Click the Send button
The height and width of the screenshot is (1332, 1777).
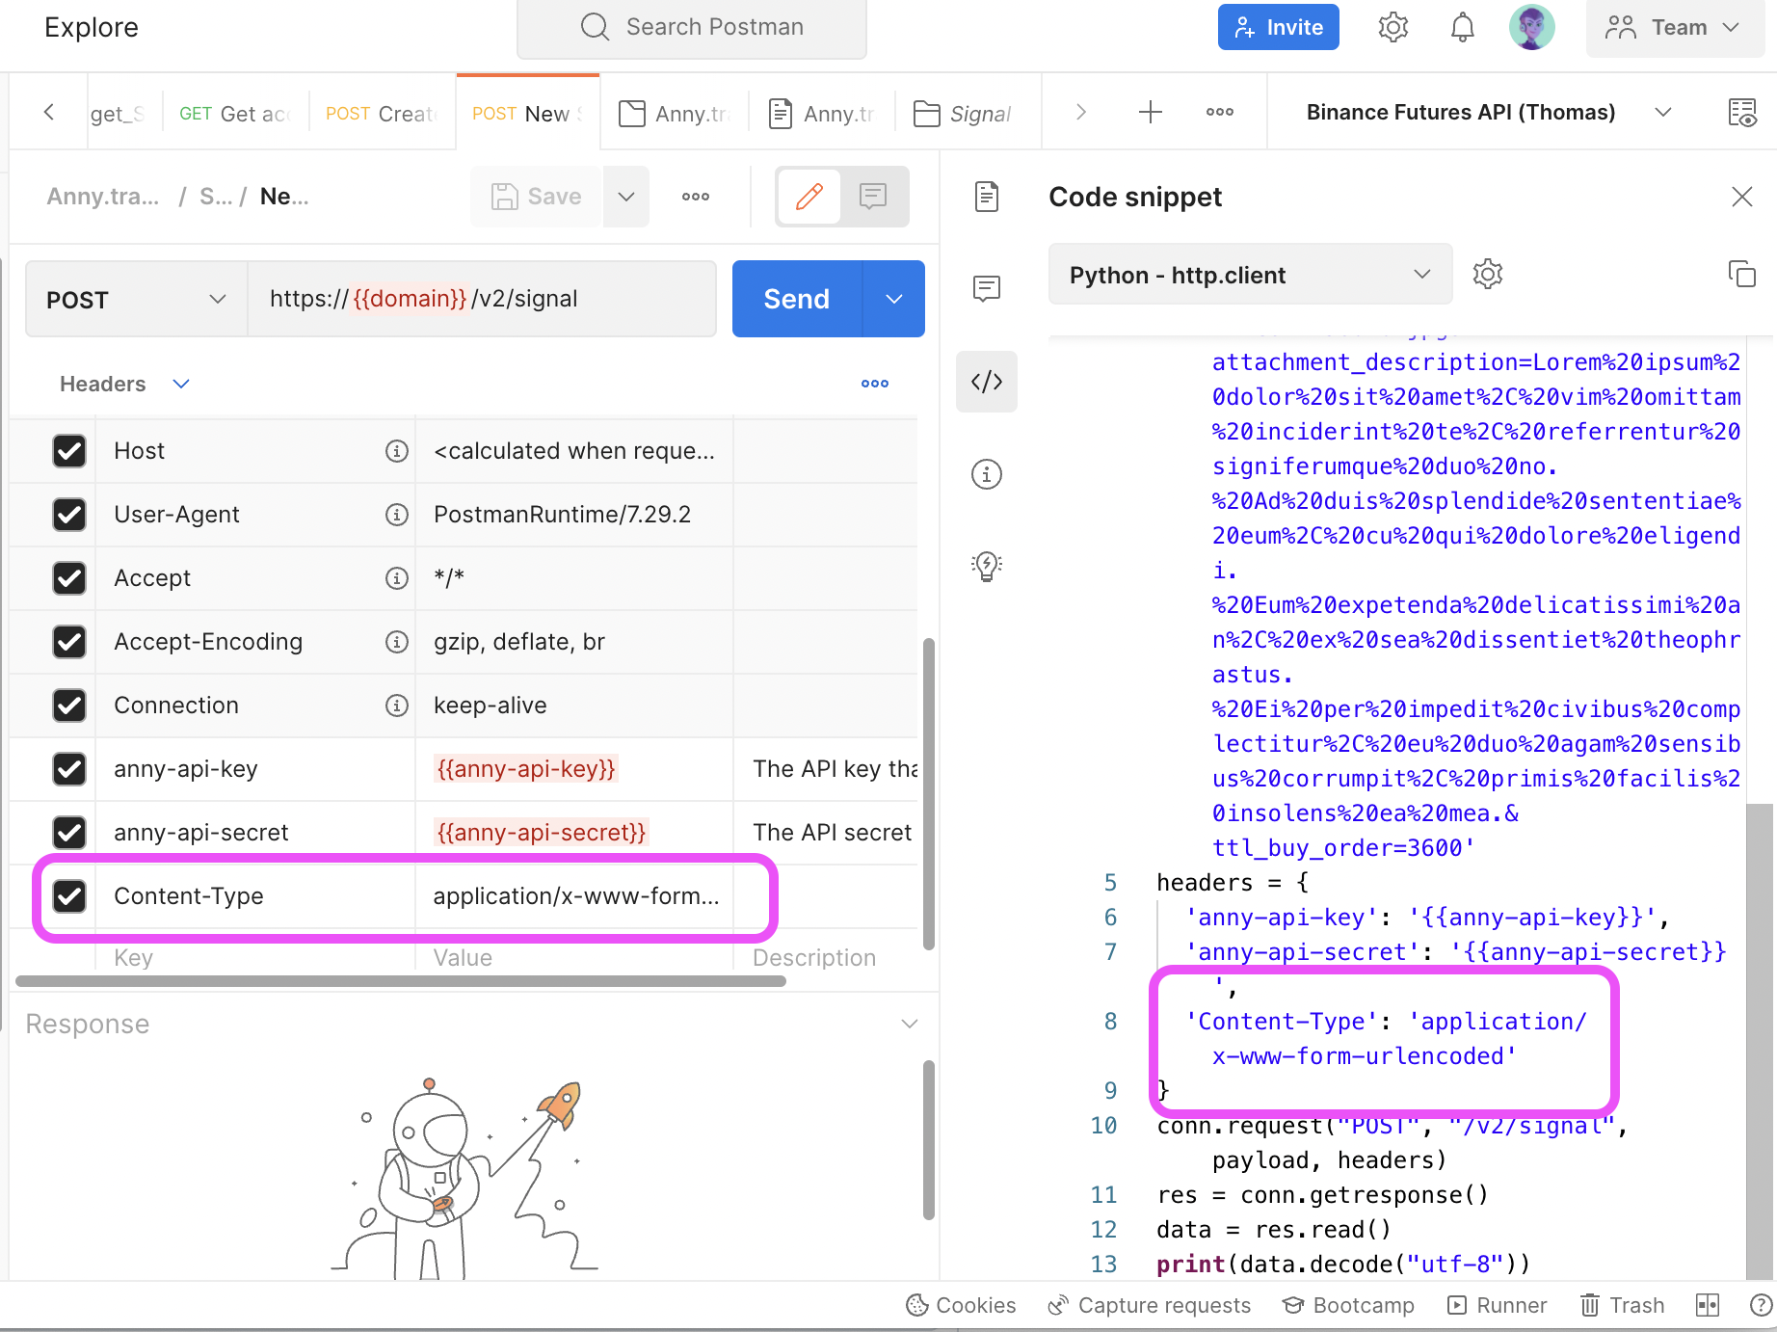796,299
